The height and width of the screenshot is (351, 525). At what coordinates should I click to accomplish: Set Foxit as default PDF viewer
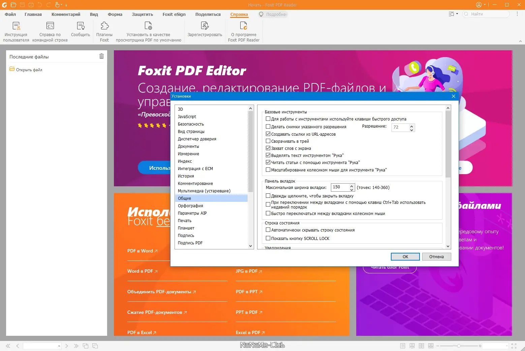[x=149, y=32]
